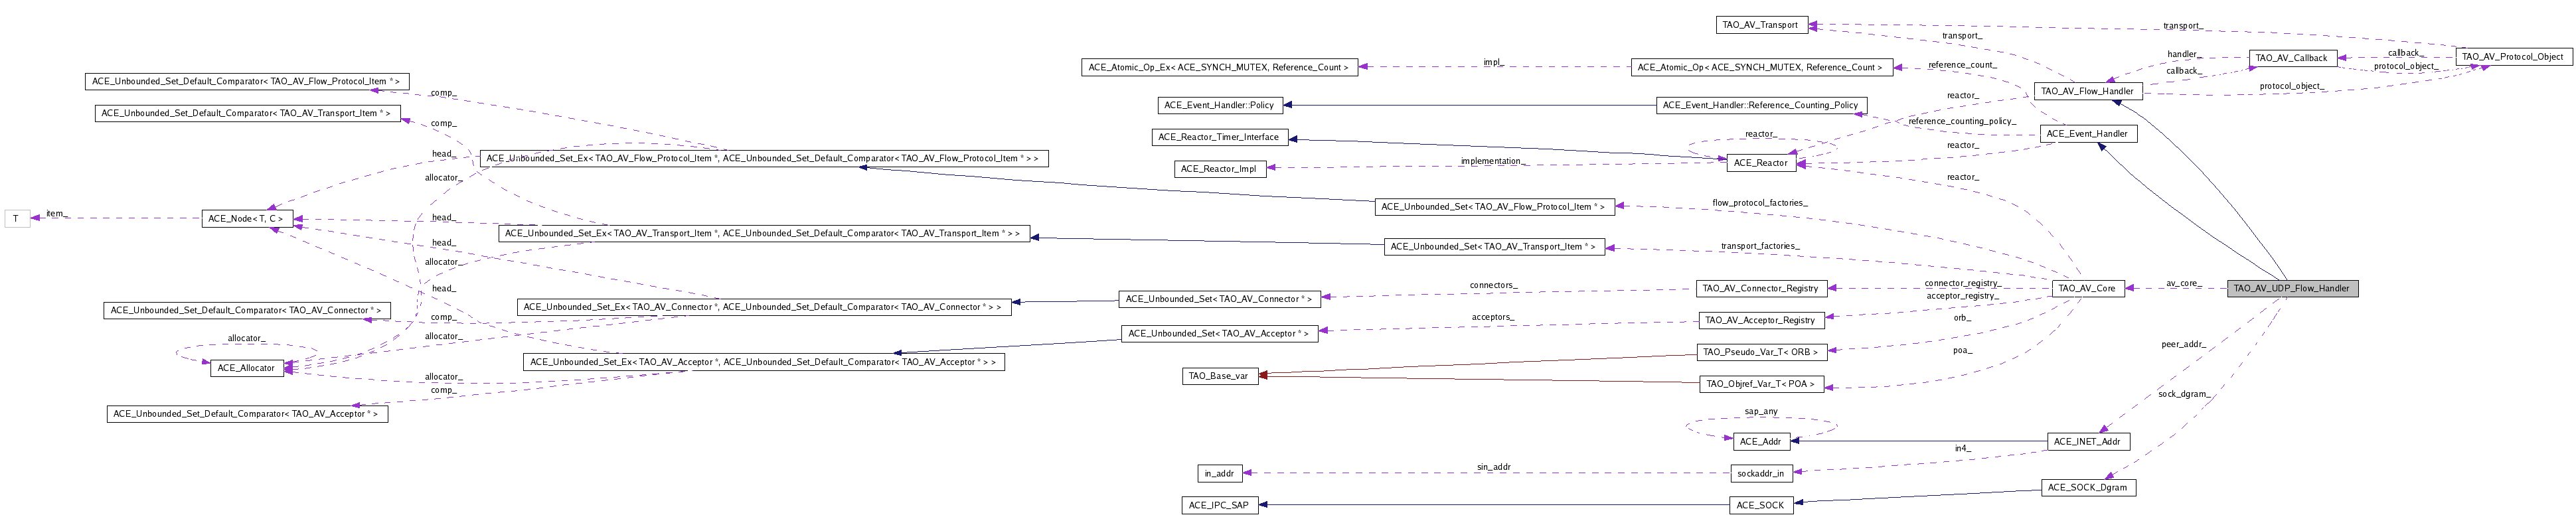2576x517 pixels.
Task: Click the acceptors_ edge label
Action: [x=1493, y=318]
